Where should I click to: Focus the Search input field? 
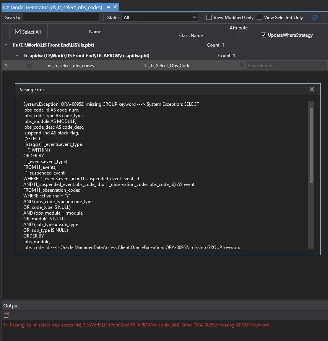[x=61, y=17]
